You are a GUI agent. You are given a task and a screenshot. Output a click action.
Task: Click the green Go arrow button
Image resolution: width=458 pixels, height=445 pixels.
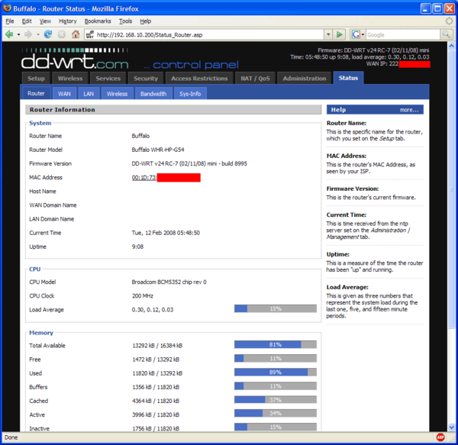pyautogui.click(x=340, y=34)
